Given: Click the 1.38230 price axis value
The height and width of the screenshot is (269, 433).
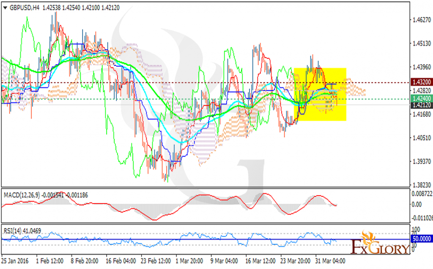Looking at the screenshot, I should click(x=422, y=185).
